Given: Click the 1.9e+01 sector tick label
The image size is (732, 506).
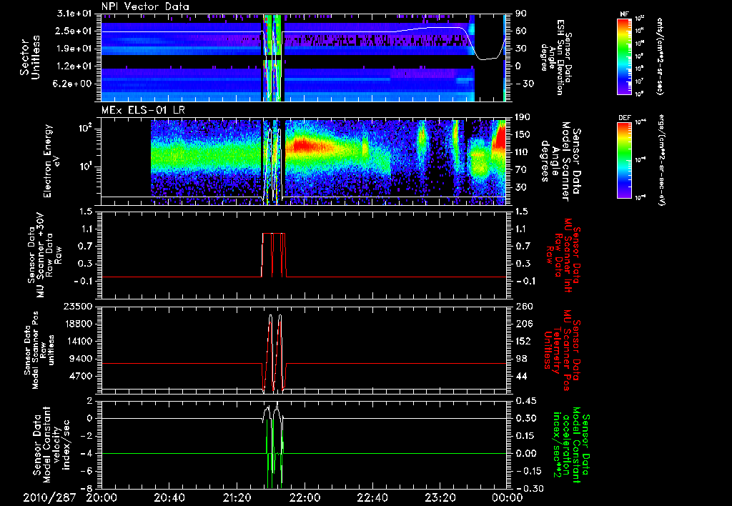Looking at the screenshot, I should pos(74,49).
